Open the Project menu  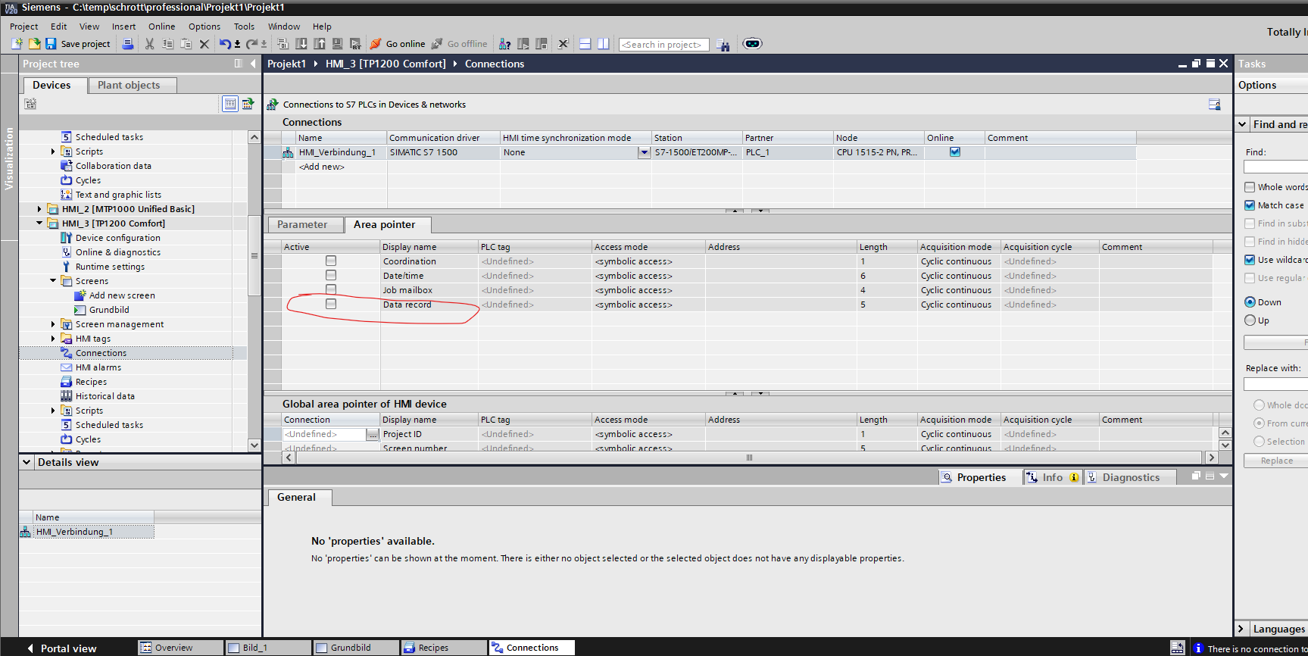(x=24, y=27)
